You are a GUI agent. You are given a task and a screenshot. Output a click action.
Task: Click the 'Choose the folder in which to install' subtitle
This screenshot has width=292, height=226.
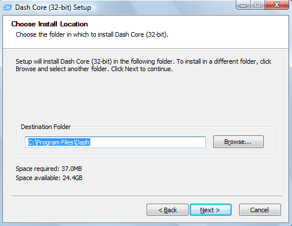tap(92, 34)
